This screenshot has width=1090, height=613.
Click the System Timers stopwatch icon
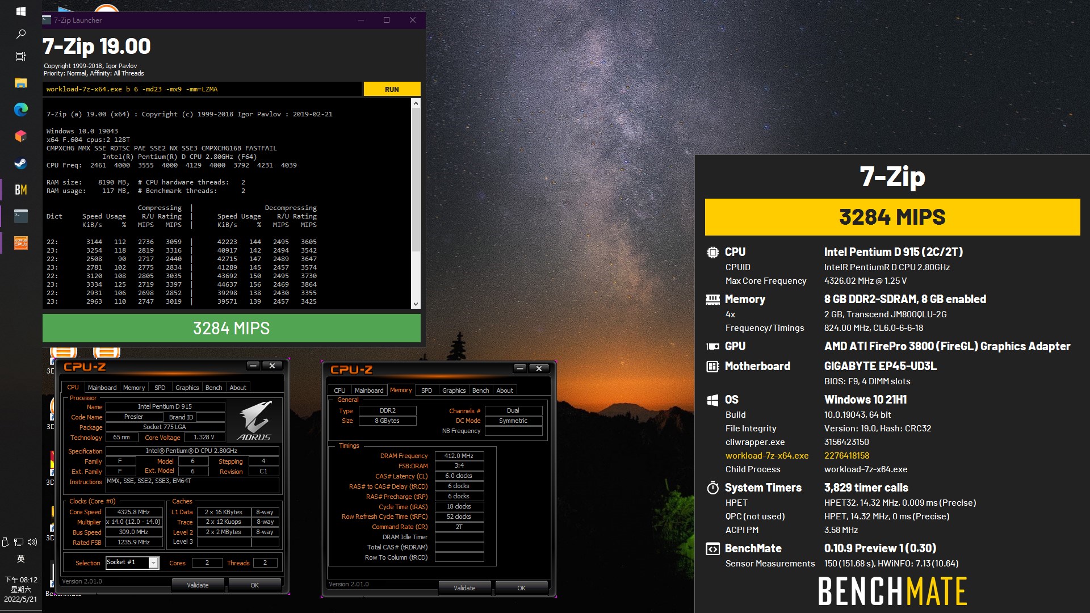(x=712, y=488)
